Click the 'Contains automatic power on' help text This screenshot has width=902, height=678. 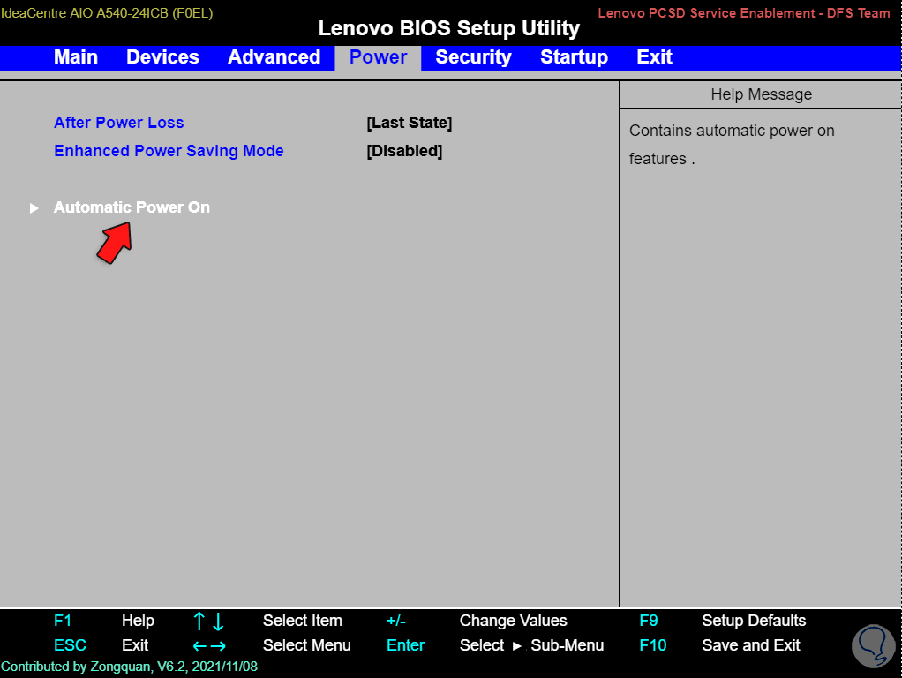point(731,131)
